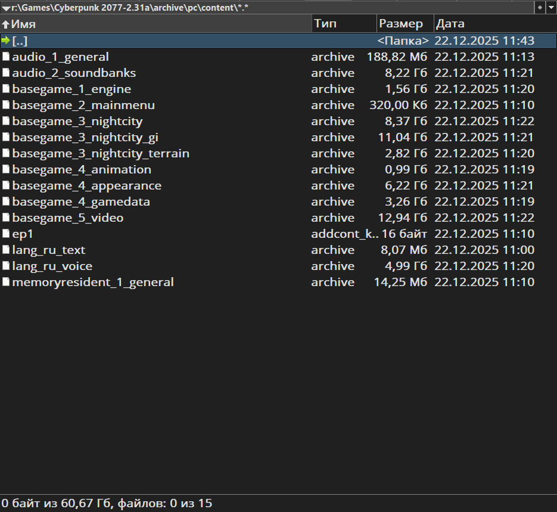
Task: Click the file icon beside lang_ru_voice
Action: coord(6,266)
